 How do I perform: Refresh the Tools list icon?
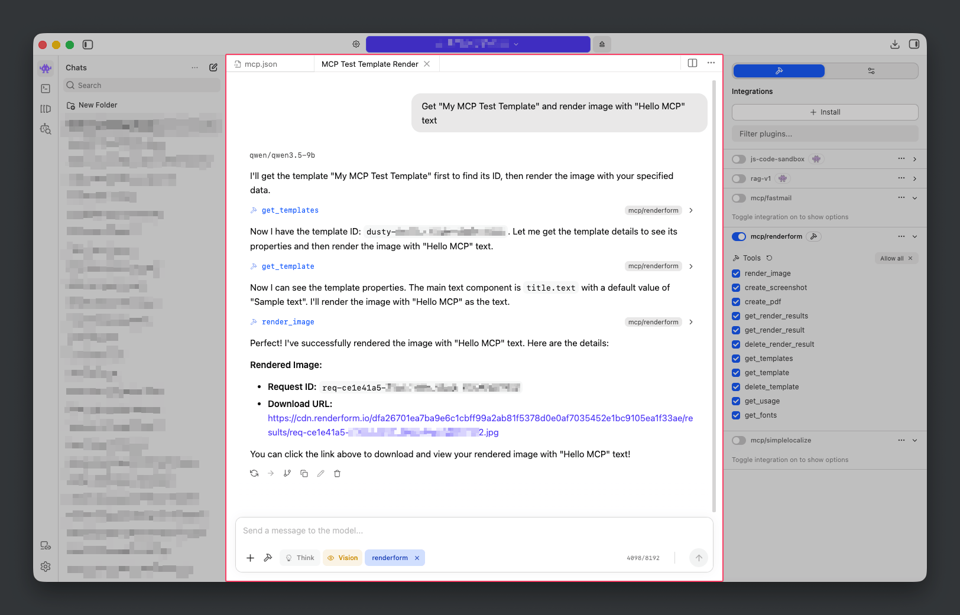point(769,258)
